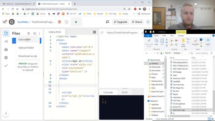This screenshot has width=215, height=121.
Task: Refresh the Replit preview pane
Action: 102,33
